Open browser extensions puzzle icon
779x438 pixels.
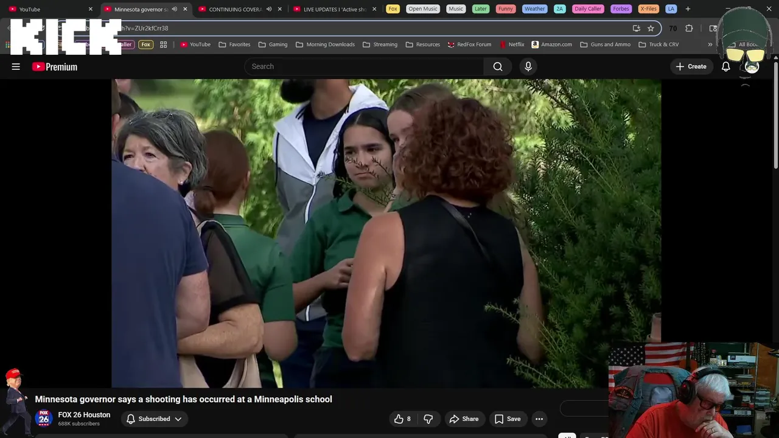pos(689,28)
